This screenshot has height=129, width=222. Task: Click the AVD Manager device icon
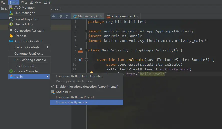11,8
